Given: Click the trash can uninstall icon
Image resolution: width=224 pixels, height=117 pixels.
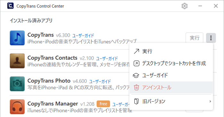Looking at the screenshot, I should point(136,88).
